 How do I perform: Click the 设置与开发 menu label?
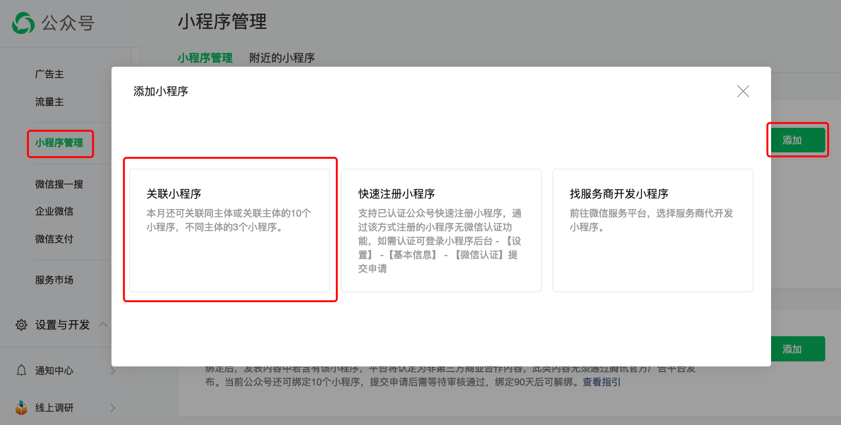63,325
